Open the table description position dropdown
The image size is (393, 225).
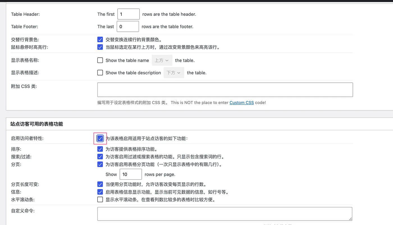[x=174, y=73]
